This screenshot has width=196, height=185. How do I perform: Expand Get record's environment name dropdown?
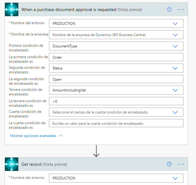pyautogui.click(x=175, y=178)
